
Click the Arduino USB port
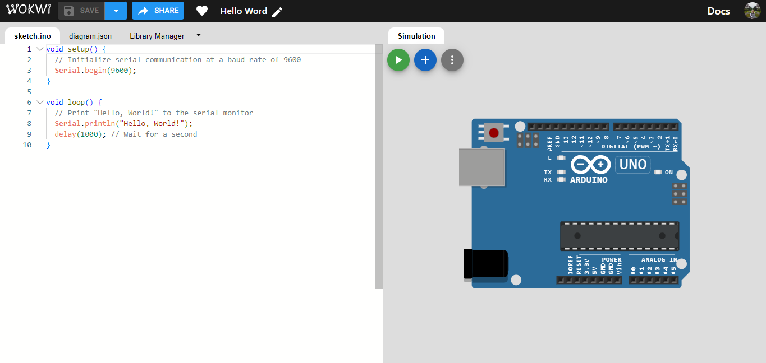(481, 167)
